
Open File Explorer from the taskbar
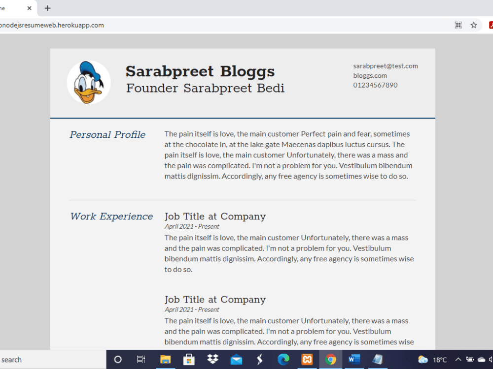click(x=165, y=360)
